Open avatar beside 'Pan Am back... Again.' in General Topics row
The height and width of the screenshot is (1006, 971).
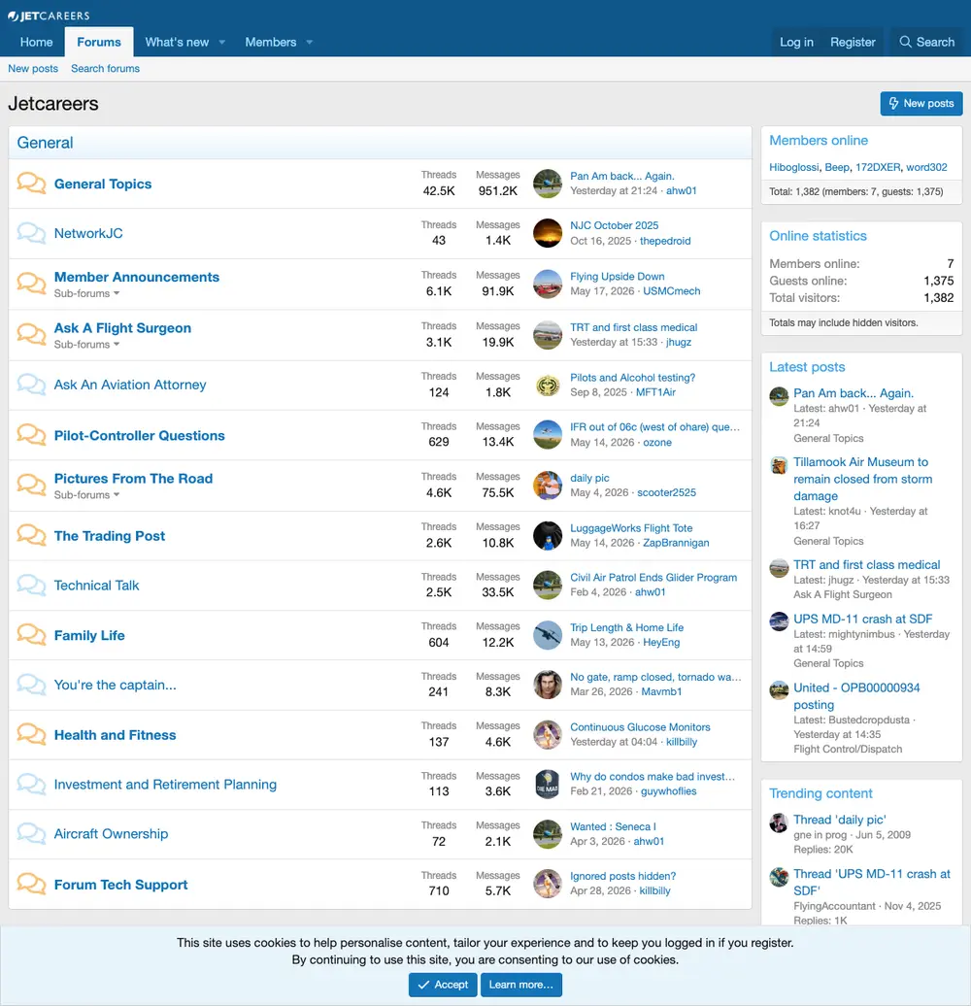(x=548, y=184)
